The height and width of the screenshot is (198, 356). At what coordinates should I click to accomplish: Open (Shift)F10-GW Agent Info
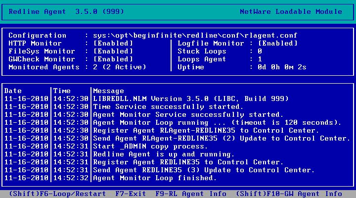pos(289,194)
